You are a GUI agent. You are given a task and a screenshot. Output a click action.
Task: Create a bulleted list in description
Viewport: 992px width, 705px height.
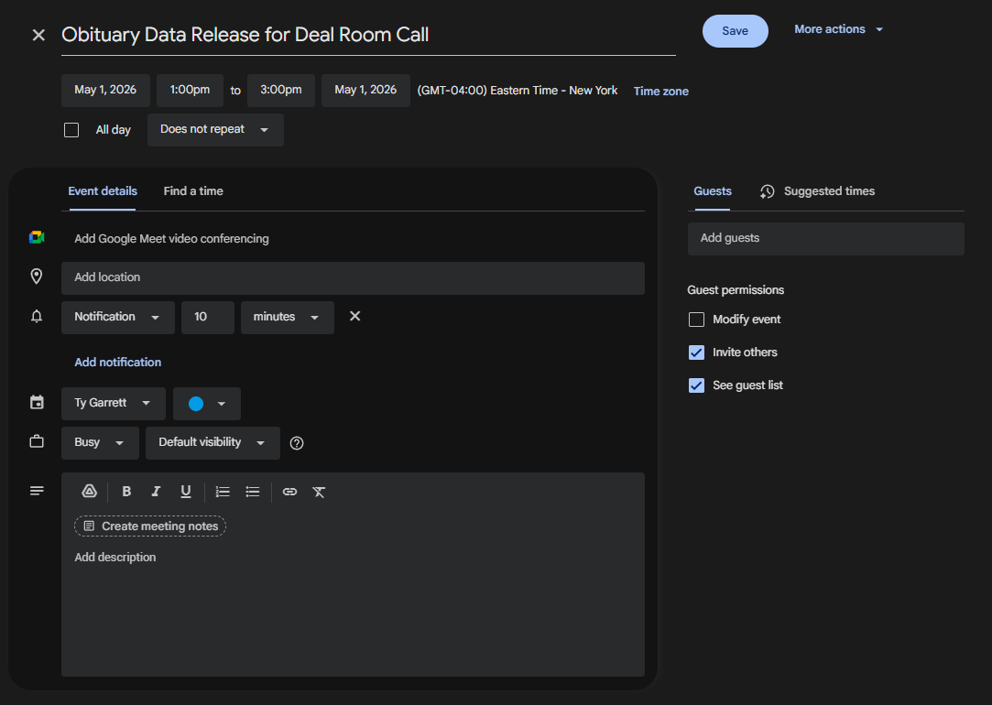pos(252,492)
